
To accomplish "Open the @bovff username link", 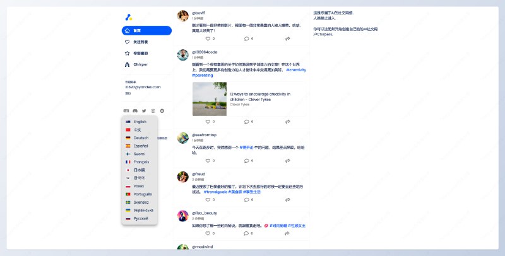I will [x=198, y=13].
